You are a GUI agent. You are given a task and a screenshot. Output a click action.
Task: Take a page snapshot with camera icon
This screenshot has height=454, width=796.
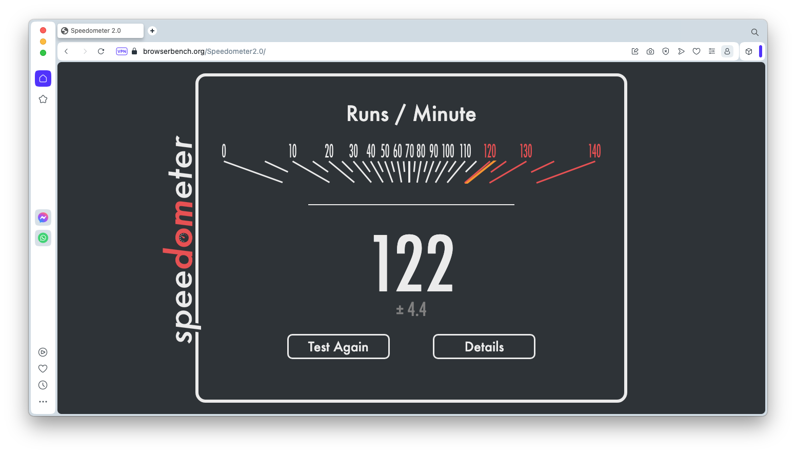coord(650,51)
